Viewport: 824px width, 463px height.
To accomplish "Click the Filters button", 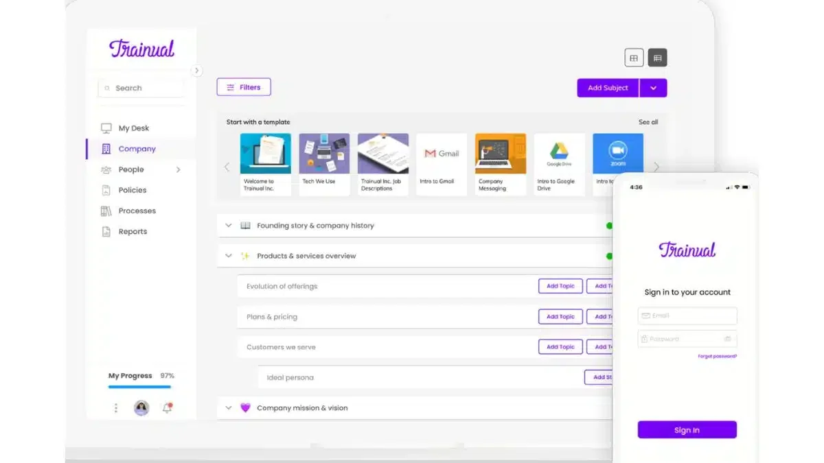I will (x=244, y=87).
